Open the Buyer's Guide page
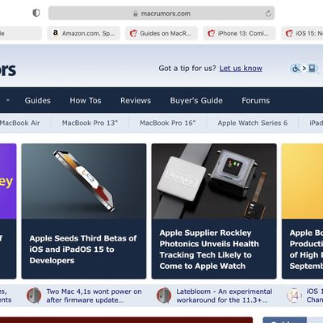The image size is (323, 323). coord(196,100)
